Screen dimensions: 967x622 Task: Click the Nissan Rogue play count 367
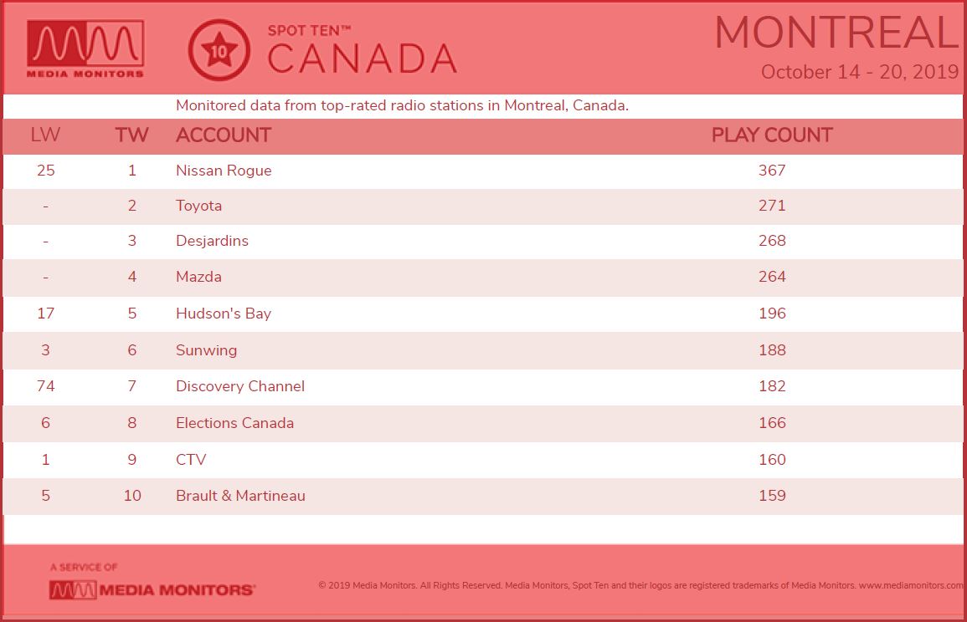click(772, 171)
